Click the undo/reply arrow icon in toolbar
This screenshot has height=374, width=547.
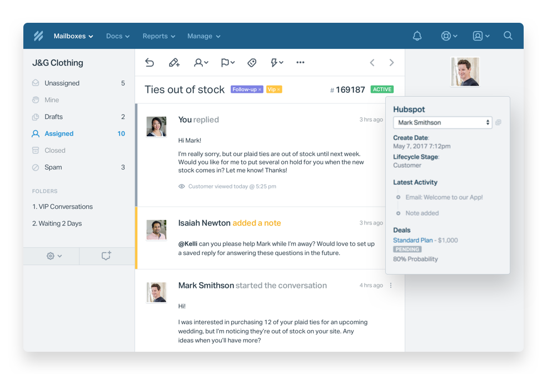(x=150, y=63)
